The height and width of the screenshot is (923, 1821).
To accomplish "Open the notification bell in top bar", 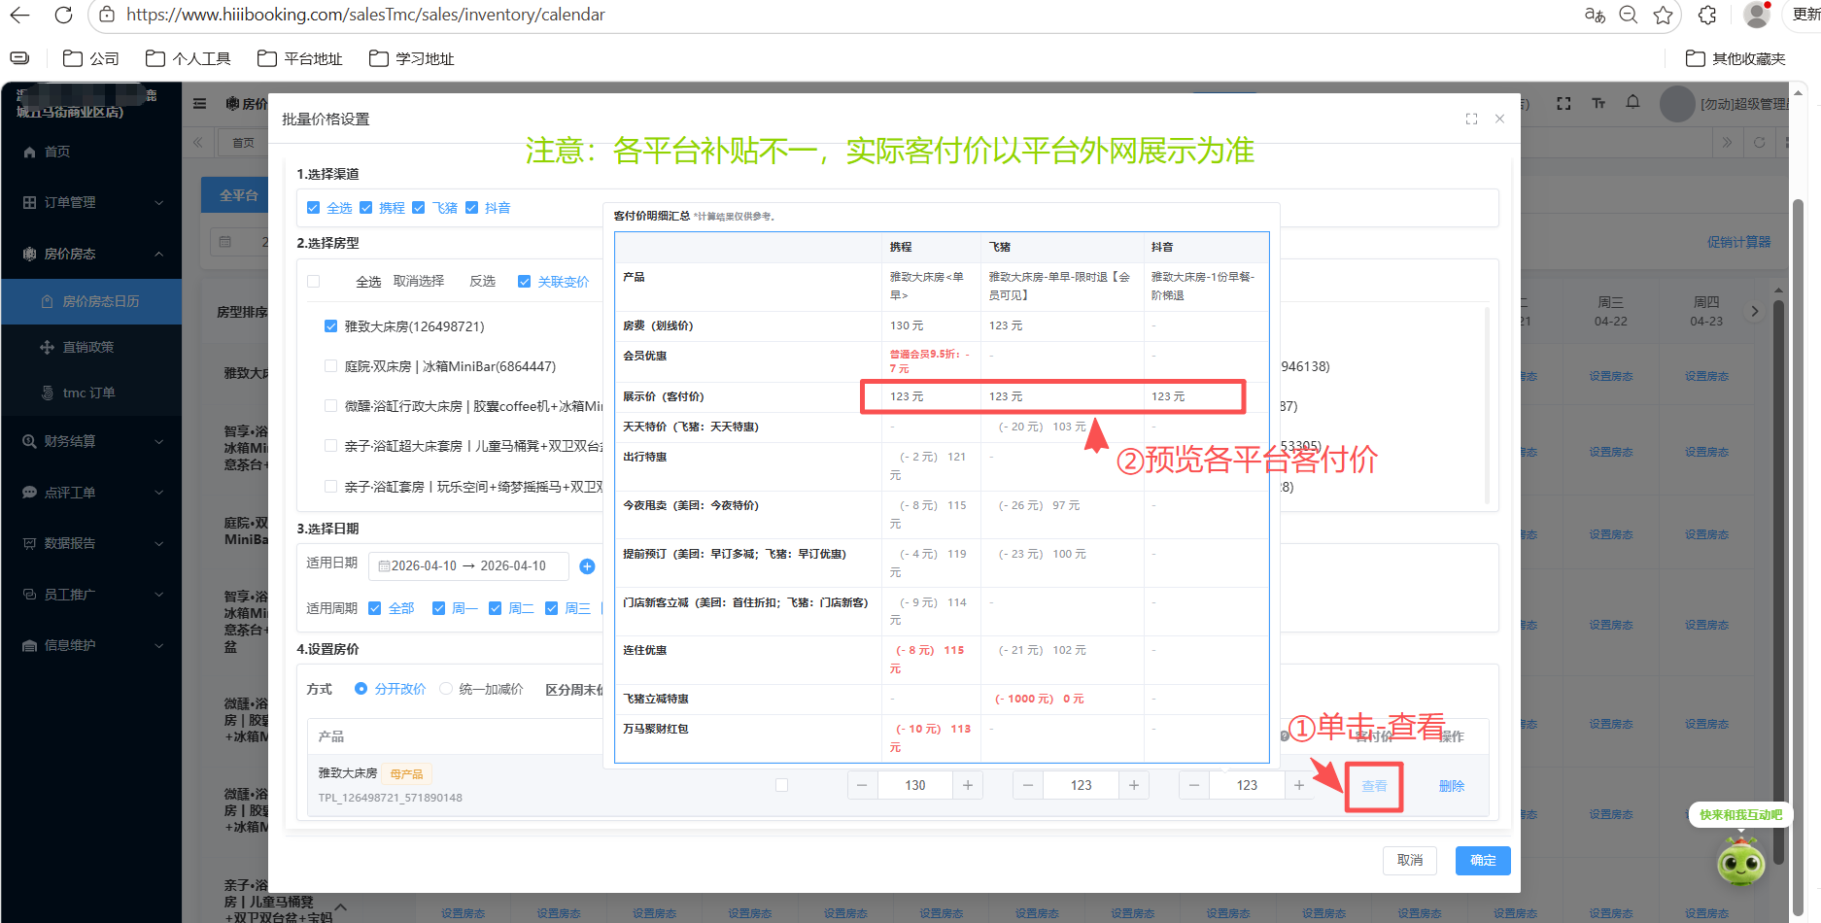I will (1632, 103).
